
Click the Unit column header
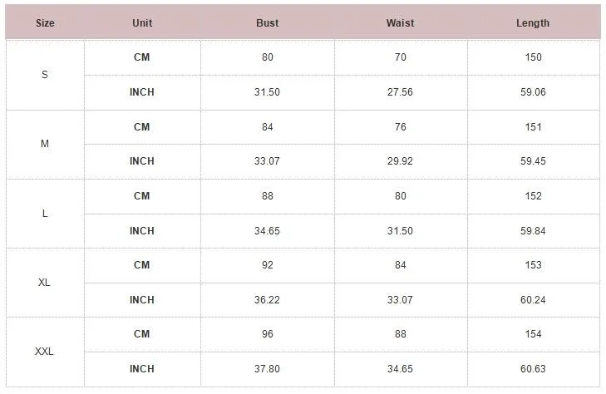[142, 22]
